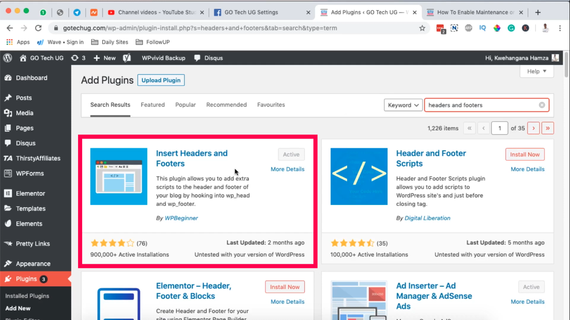Go forward using the browser forward arrow
Image resolution: width=570 pixels, height=320 pixels.
click(x=24, y=28)
